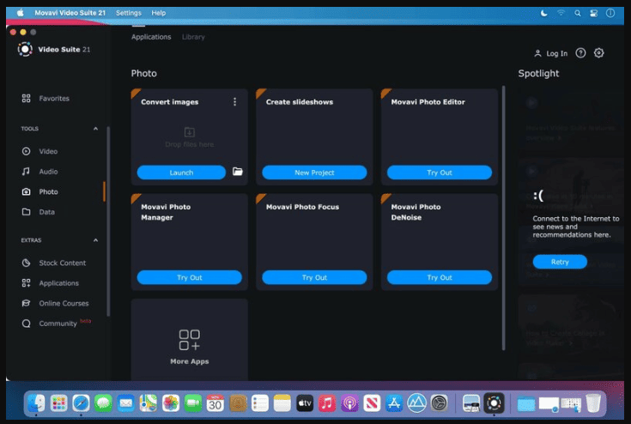Open the More Apps tile
Viewport: 631px width, 424px height.
[x=189, y=341]
